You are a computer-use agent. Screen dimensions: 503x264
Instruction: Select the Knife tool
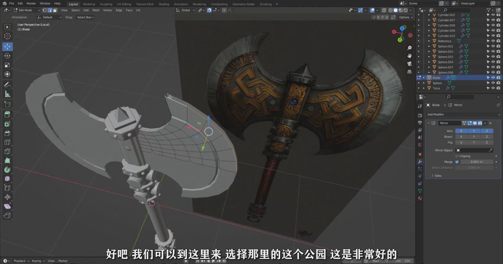point(7,151)
